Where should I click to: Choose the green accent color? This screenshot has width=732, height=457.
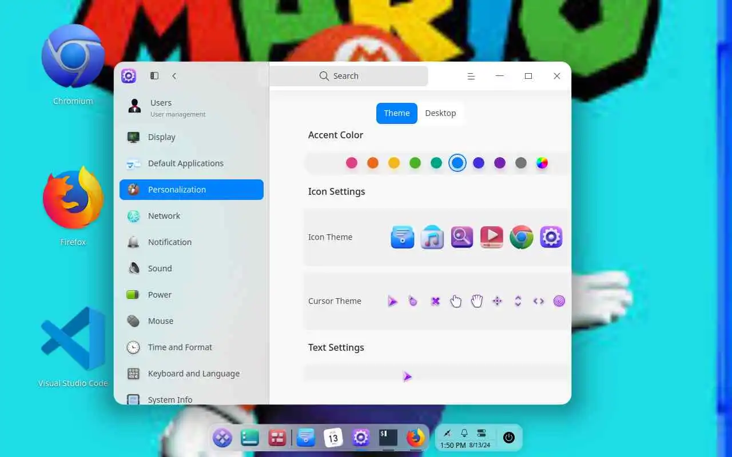click(x=415, y=163)
